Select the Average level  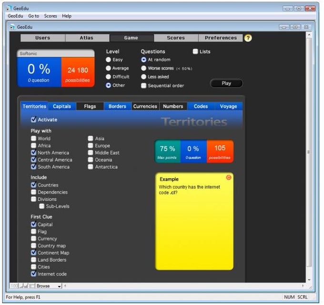(108, 68)
